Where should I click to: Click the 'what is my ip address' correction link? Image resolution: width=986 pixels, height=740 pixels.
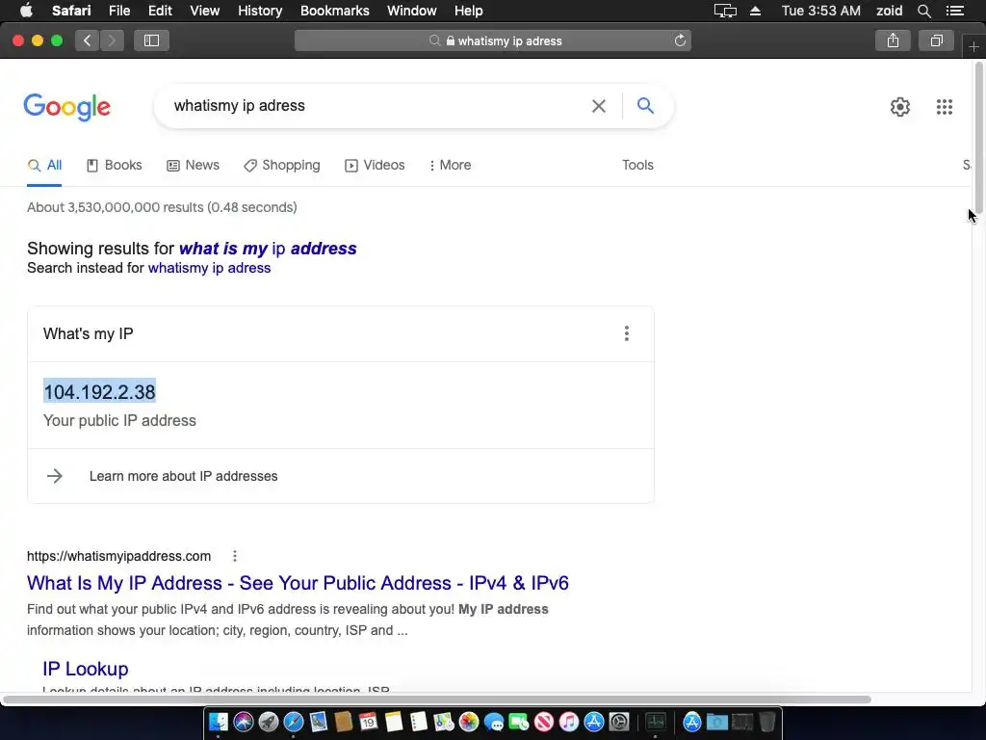click(x=268, y=249)
